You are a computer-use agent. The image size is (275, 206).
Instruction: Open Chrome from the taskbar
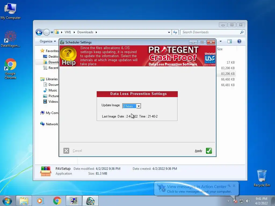57,201
